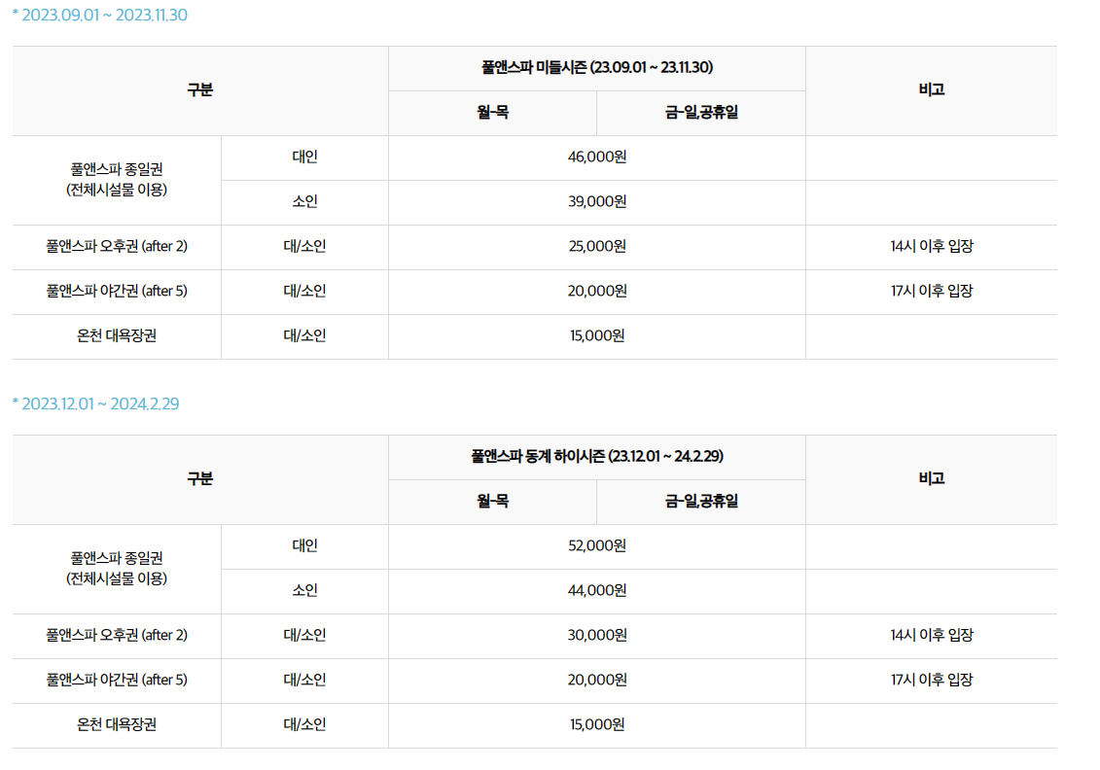The height and width of the screenshot is (770, 1100).
Task: Select the 풀앤스파 야간권 (after 5) winter row label
Action: [x=116, y=681]
